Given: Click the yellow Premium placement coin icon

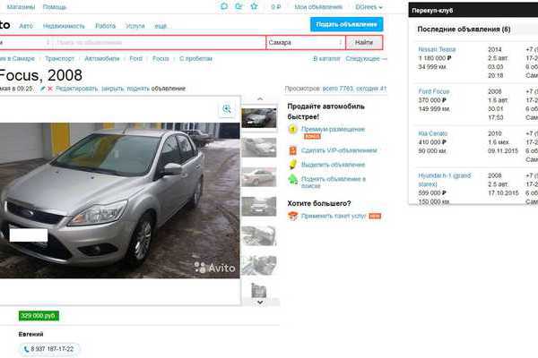Looking at the screenshot, I should pos(292,129).
